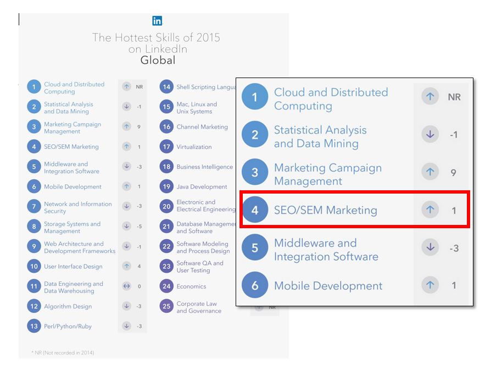Select Channel Marketing in the right column
Screen dimensions: 502x369
(202, 127)
